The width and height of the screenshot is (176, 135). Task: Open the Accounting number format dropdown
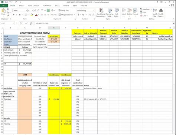point(94,10)
